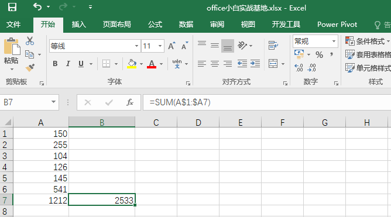
Task: Toggle underline formatting
Action: 81,64
